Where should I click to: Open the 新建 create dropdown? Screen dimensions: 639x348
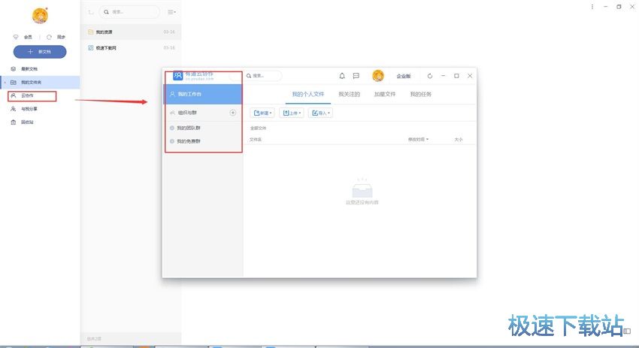tap(262, 113)
